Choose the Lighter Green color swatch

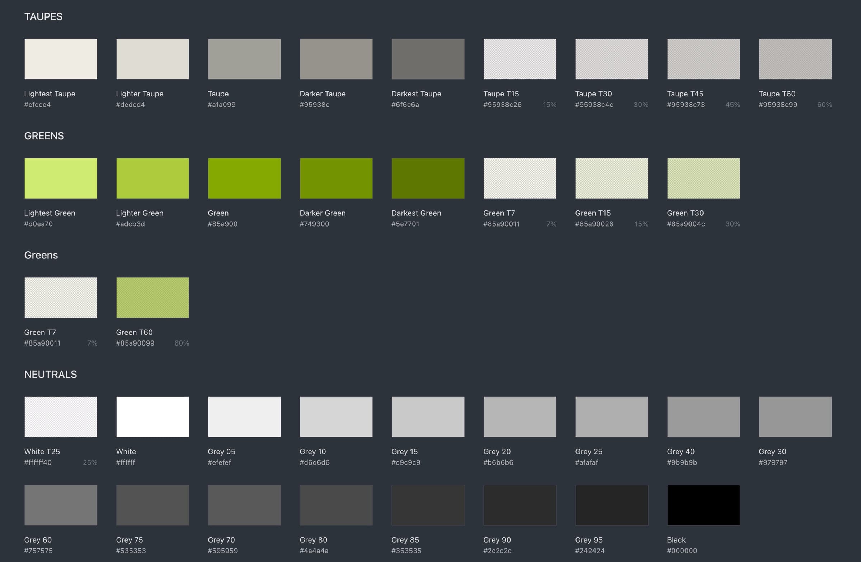[x=152, y=178]
